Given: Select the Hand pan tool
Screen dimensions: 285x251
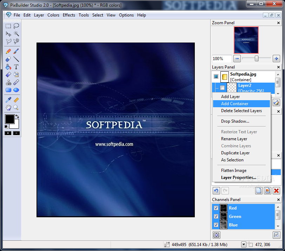Looking at the screenshot, I should pyautogui.click(x=8, y=108).
